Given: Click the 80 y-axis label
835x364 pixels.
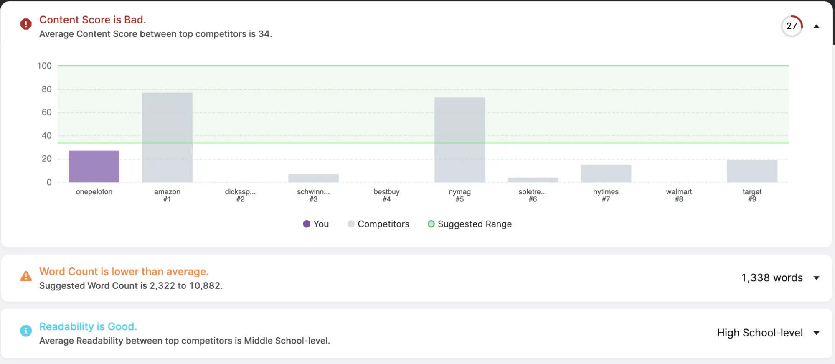Looking at the screenshot, I should pos(46,89).
